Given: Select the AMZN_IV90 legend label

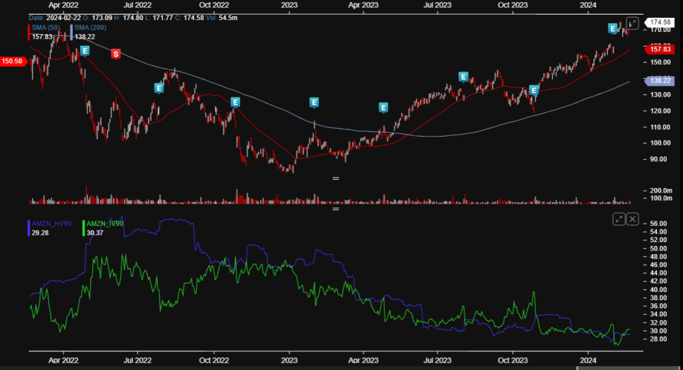Looking at the screenshot, I should 105,223.
